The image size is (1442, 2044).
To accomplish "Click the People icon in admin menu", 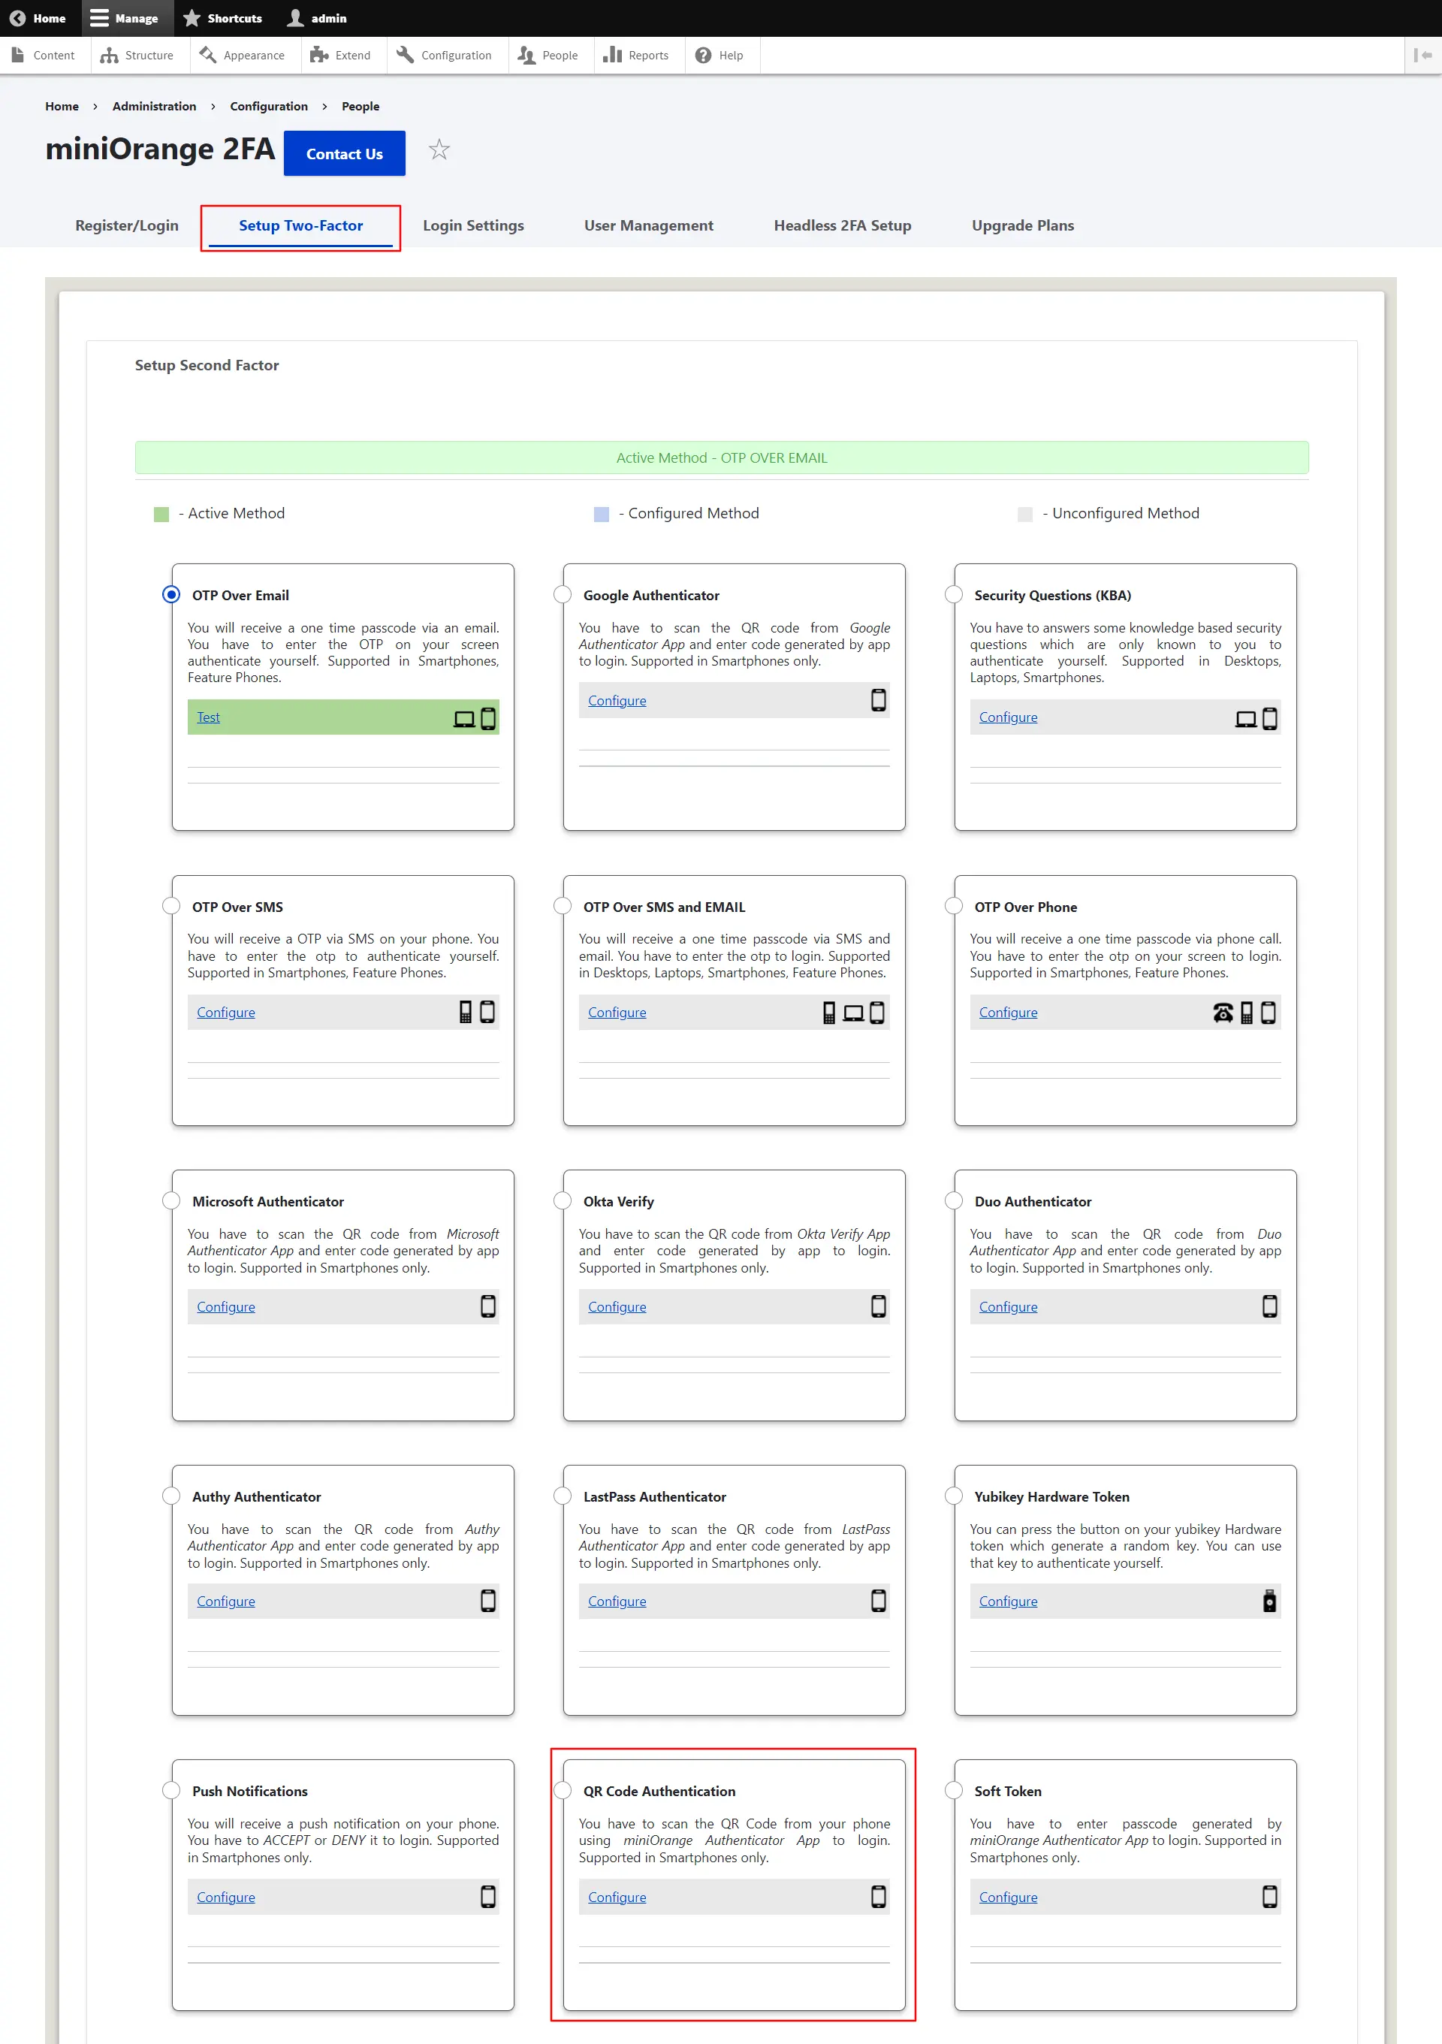I will (527, 55).
